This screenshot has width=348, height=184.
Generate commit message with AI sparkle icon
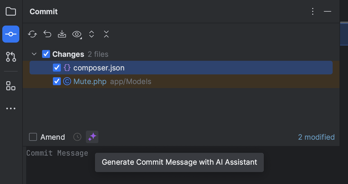(92, 137)
